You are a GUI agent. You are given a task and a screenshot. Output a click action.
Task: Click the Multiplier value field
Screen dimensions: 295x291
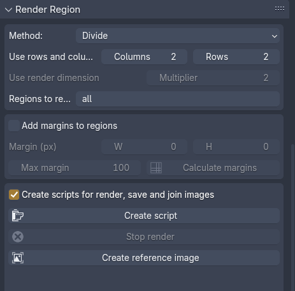(x=213, y=78)
